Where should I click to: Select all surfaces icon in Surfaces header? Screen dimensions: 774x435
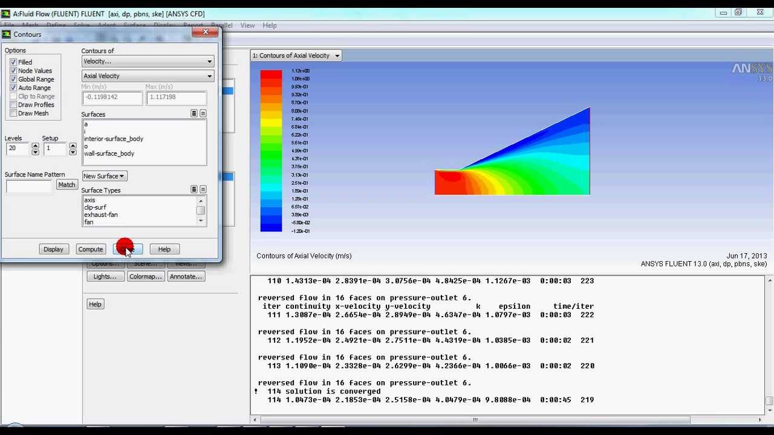coord(194,114)
